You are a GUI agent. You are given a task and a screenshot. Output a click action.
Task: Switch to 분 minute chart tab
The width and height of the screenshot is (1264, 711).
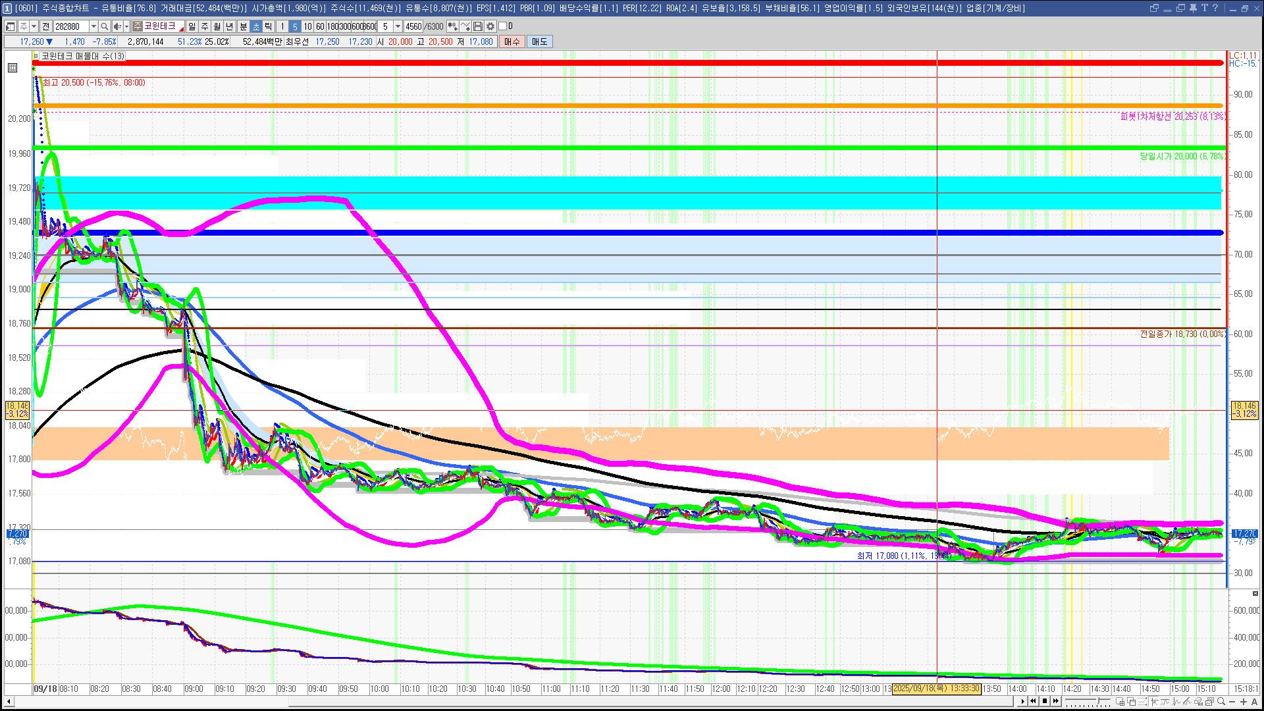[243, 26]
